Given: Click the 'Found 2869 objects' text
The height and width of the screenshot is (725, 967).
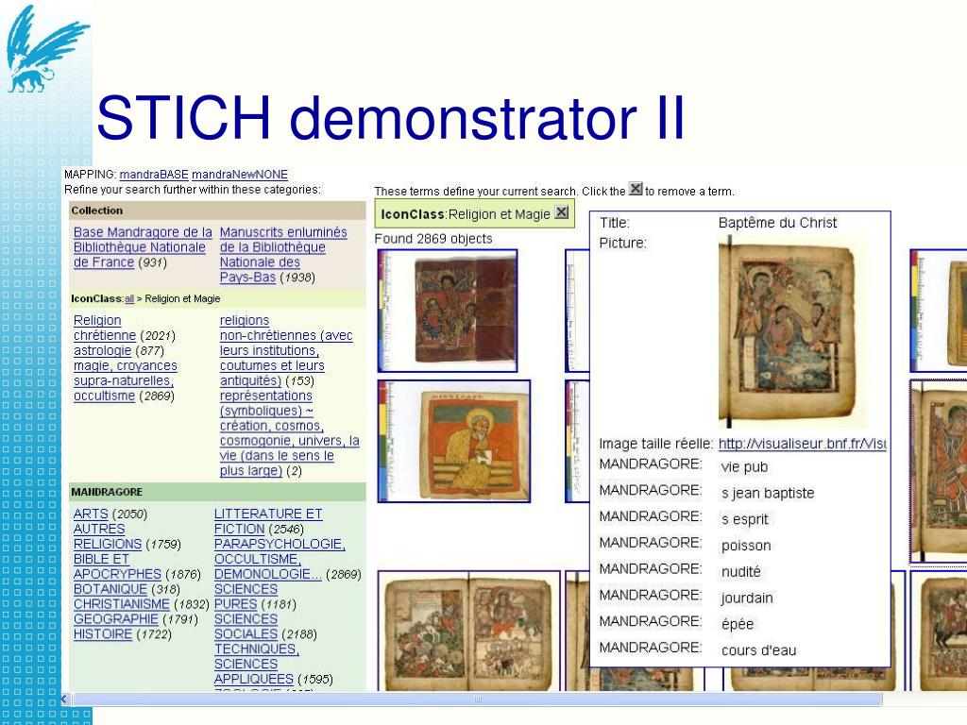Looking at the screenshot, I should 433,239.
